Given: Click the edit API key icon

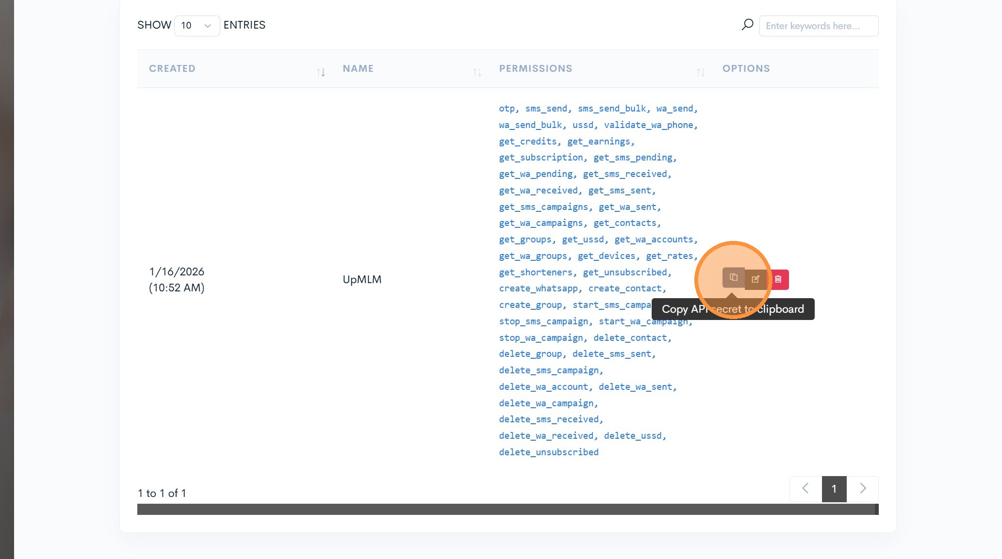Looking at the screenshot, I should tap(756, 279).
